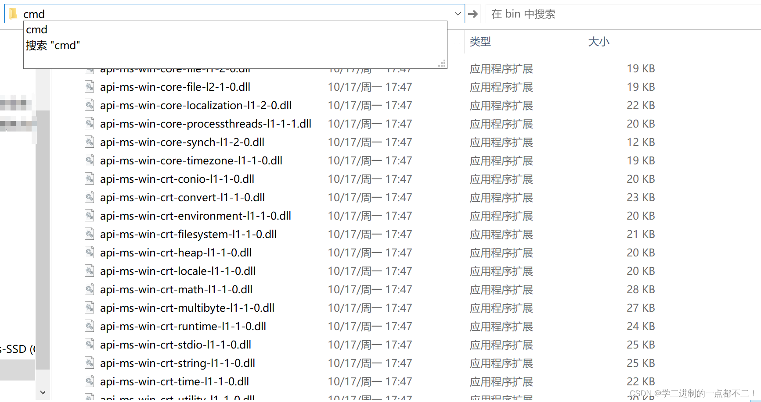The image size is (761, 402).
Task: Open the address bar history dropdown
Action: 458,14
